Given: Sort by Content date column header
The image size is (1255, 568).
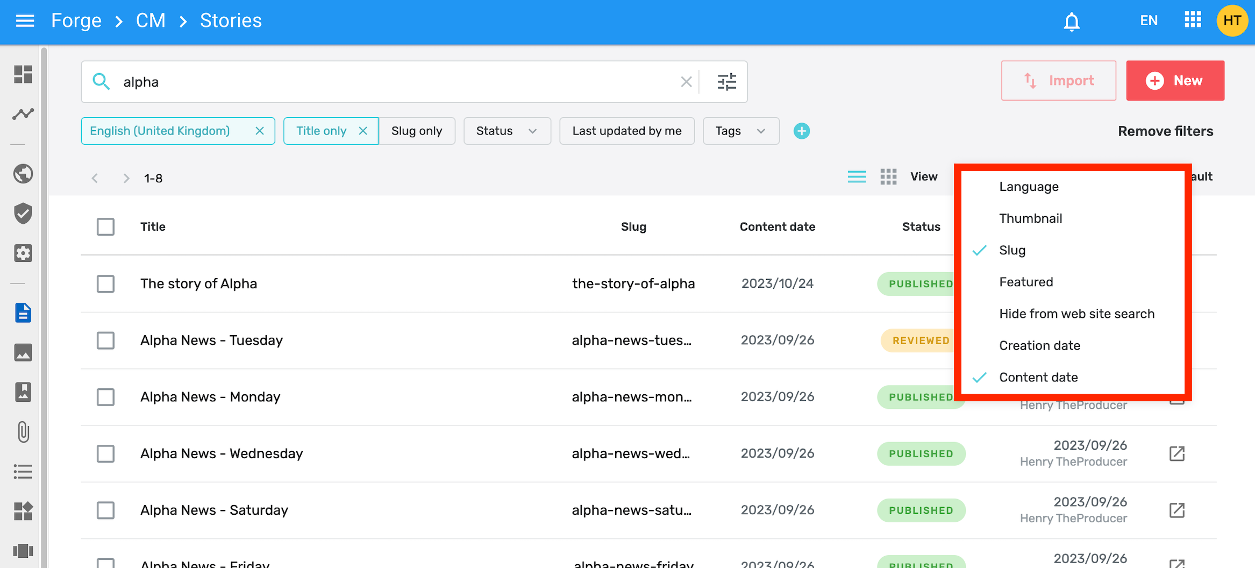Looking at the screenshot, I should pyautogui.click(x=777, y=226).
